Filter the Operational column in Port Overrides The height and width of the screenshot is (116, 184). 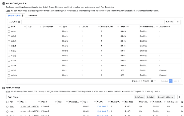click(x=151, y=102)
